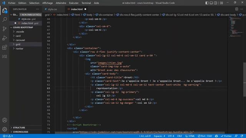This screenshot has height=138, width=246.
Task: Click line number 63 in gutter
Action: [48, 88]
